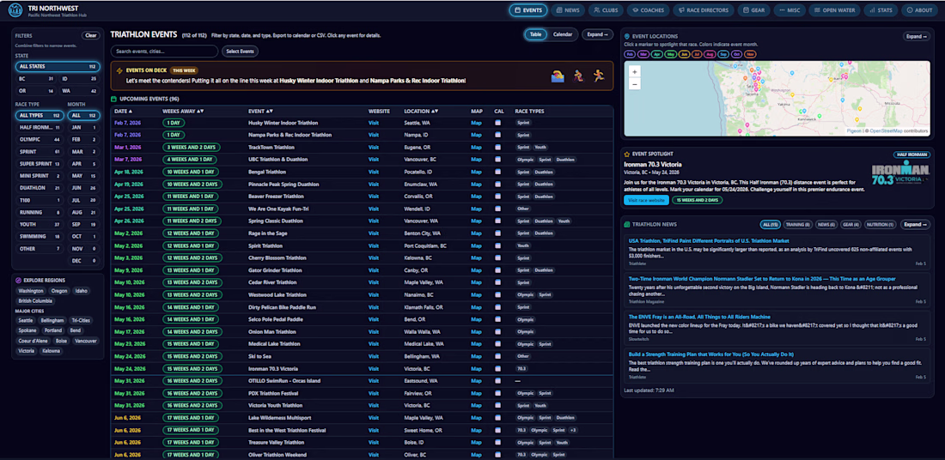The image size is (945, 460).
Task: Open Map link for Rage in the Sage
Action: click(476, 233)
